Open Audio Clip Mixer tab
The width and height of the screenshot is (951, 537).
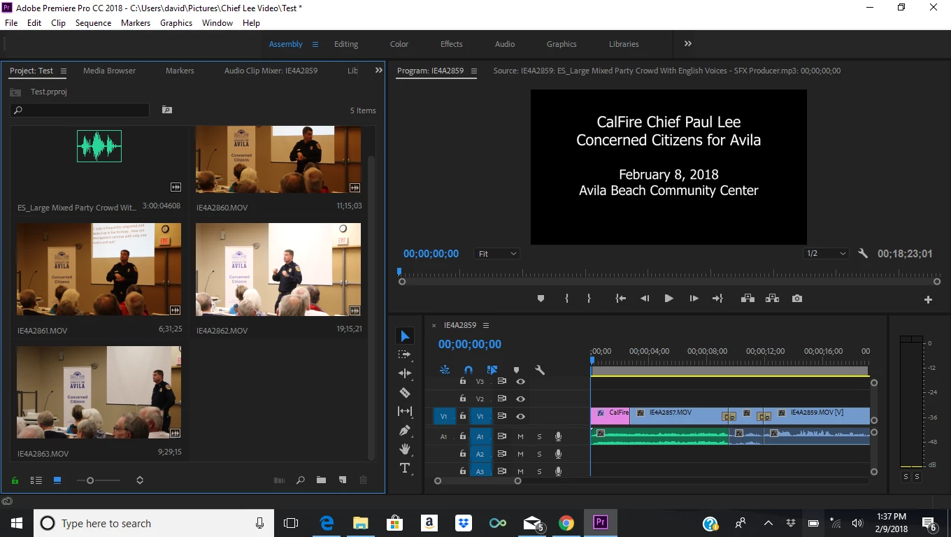tap(271, 71)
